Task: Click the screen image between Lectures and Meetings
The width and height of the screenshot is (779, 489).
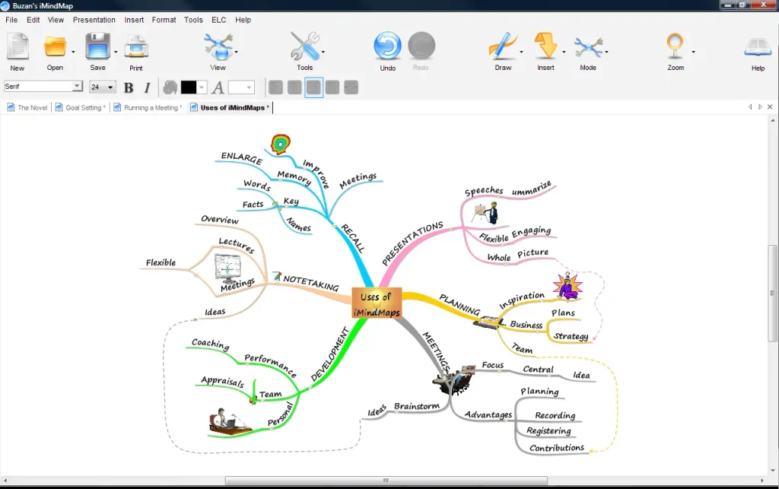Action: pyautogui.click(x=227, y=268)
